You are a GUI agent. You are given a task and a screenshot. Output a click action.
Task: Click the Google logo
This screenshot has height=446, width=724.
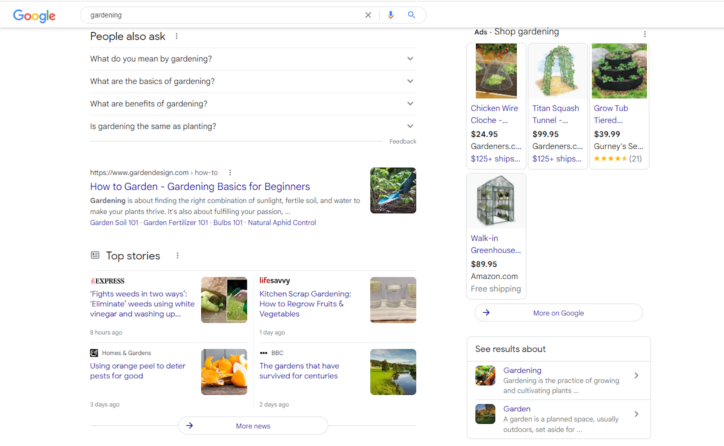point(34,16)
